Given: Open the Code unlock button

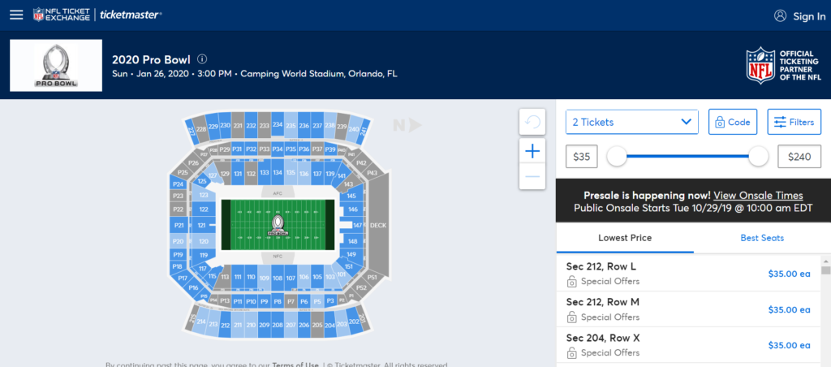Looking at the screenshot, I should point(732,122).
